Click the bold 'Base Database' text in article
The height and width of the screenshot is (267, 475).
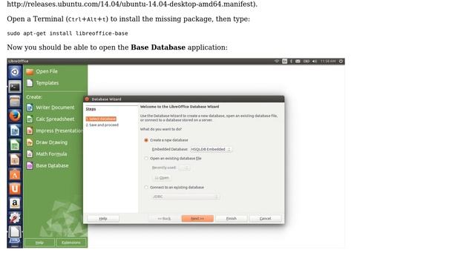pyautogui.click(x=158, y=47)
